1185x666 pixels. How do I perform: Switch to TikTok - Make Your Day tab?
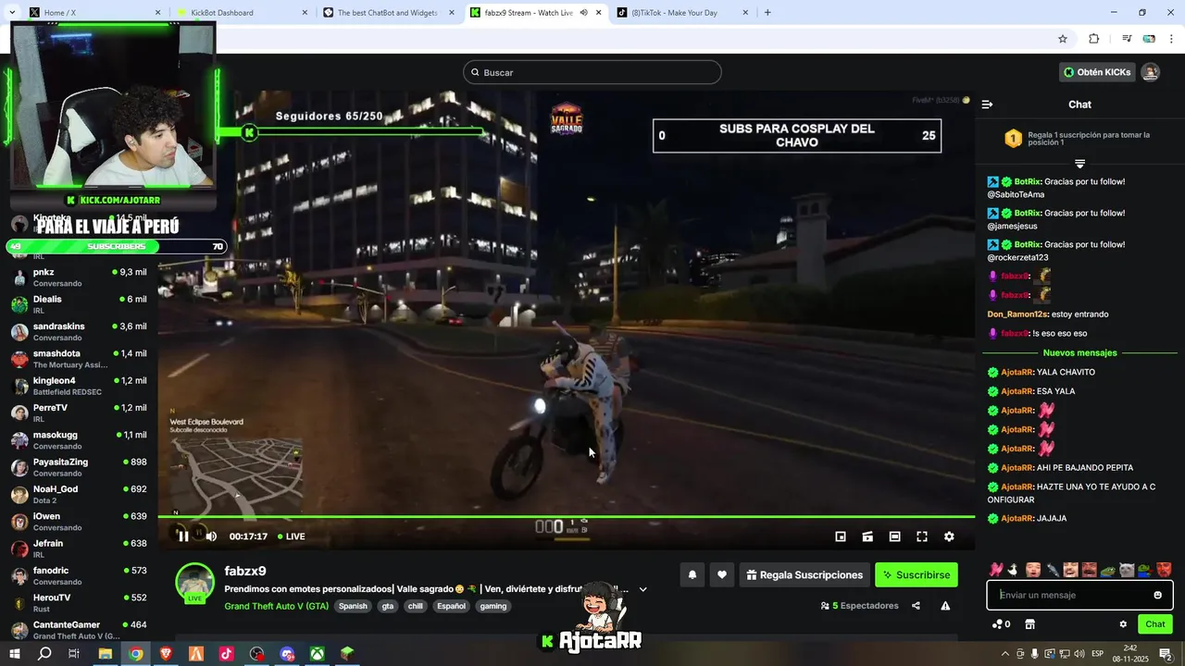(x=683, y=13)
